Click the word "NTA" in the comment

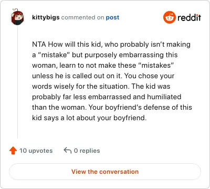pos(39,44)
